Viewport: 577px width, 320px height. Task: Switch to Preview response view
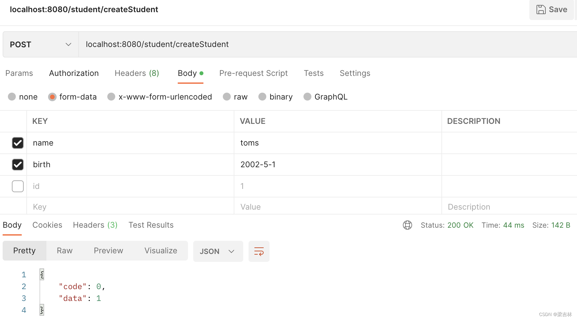click(x=108, y=251)
